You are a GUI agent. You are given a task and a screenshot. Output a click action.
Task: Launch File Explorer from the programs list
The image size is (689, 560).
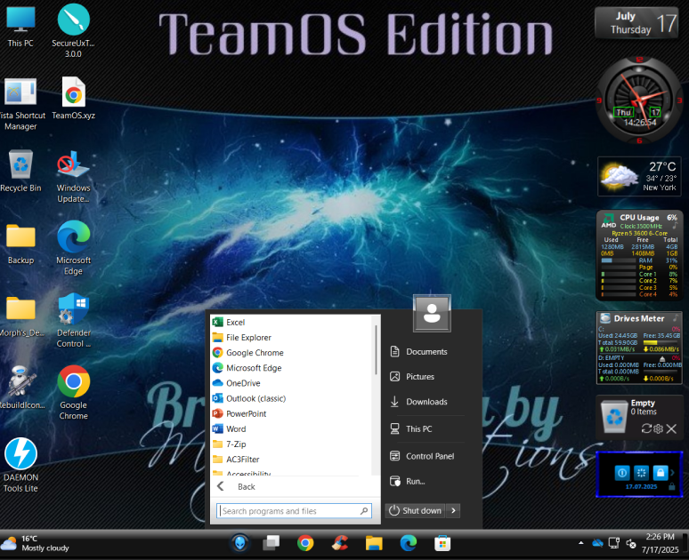tap(292, 338)
